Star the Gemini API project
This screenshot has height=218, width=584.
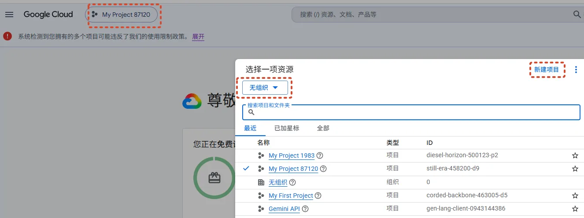575,209
